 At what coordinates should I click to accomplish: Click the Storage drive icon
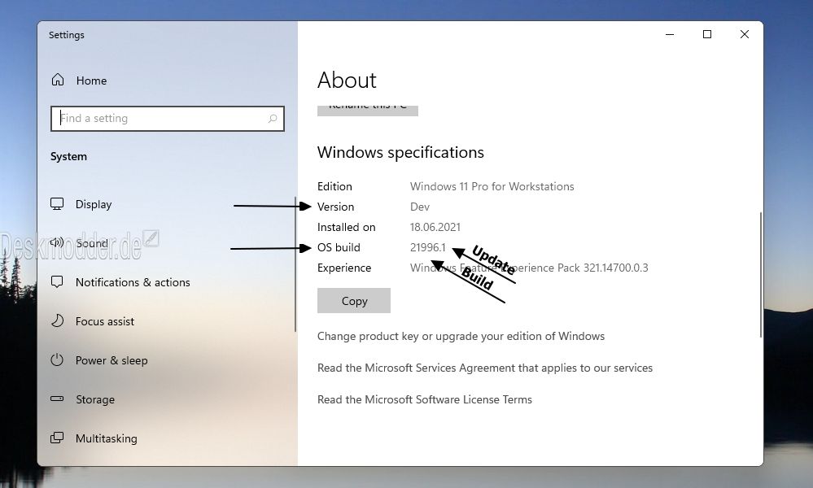[x=57, y=399]
